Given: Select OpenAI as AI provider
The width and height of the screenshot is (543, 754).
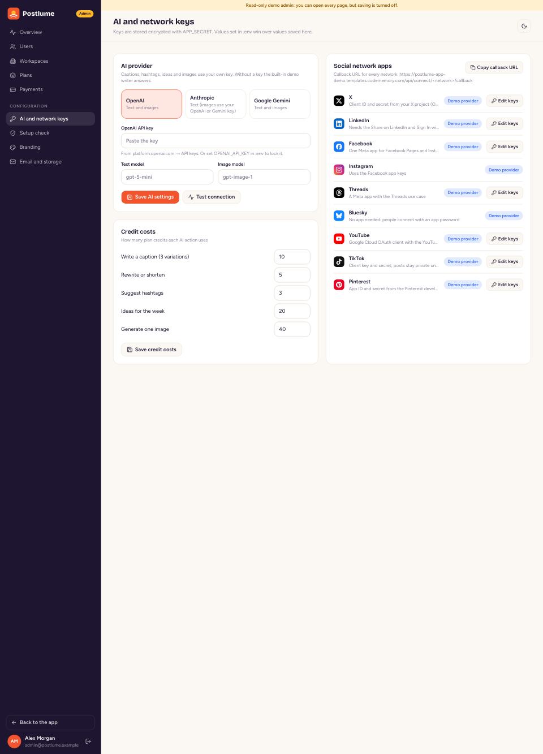Looking at the screenshot, I should point(152,104).
